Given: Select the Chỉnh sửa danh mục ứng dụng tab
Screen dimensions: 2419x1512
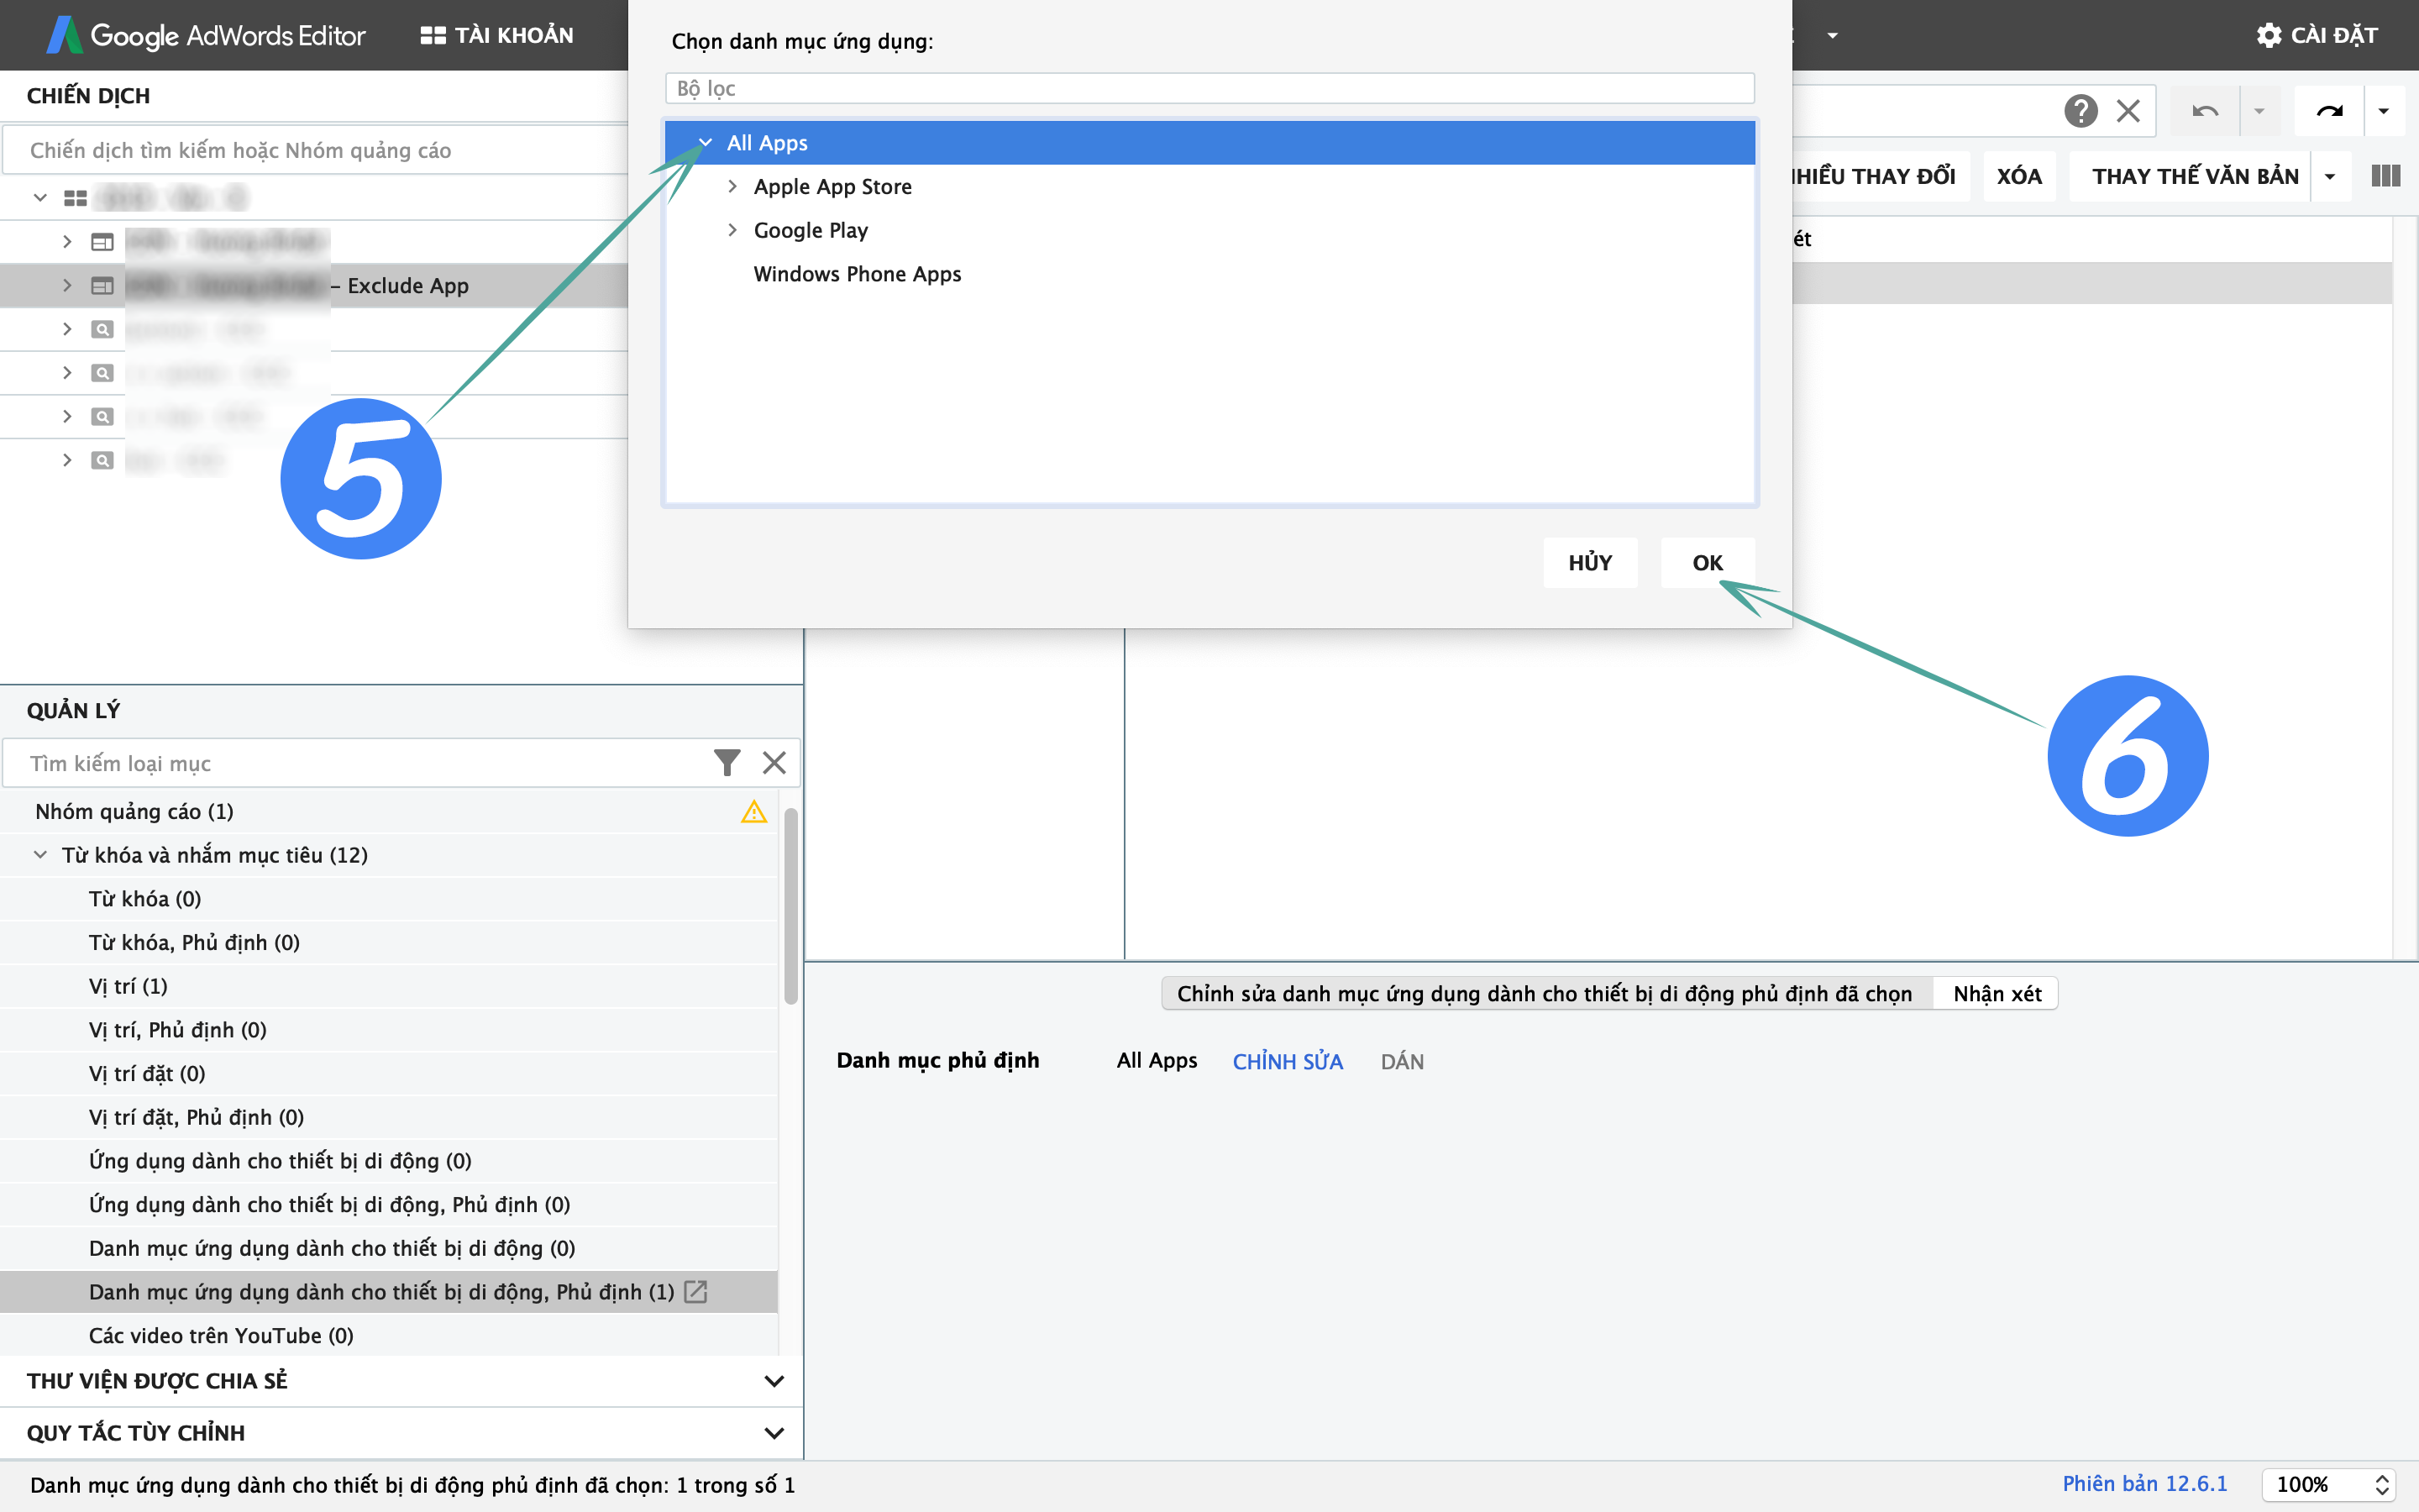Looking at the screenshot, I should tap(1545, 993).
